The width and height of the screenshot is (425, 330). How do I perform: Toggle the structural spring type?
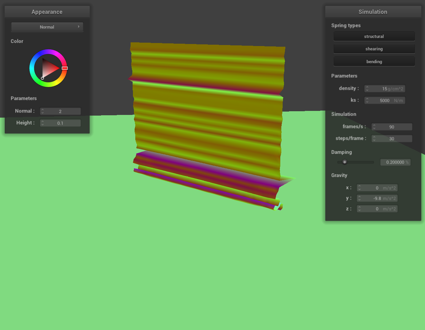click(x=374, y=36)
